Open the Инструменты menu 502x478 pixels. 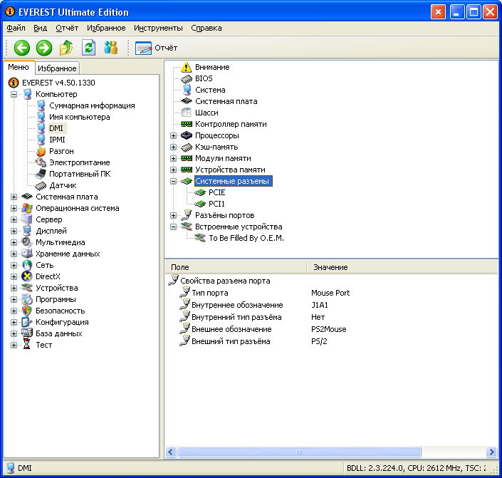(158, 28)
